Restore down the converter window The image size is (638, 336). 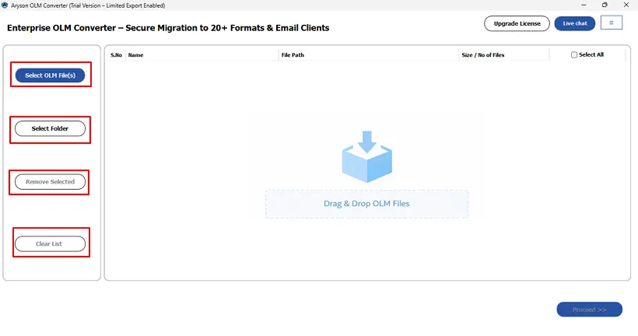[605, 5]
